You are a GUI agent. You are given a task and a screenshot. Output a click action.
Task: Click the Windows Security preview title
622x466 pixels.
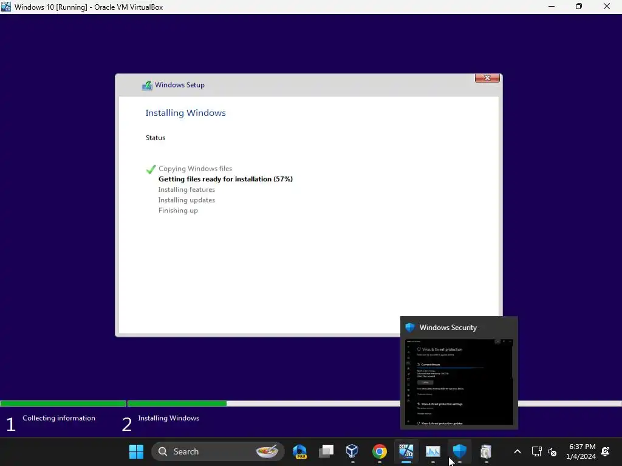click(448, 328)
